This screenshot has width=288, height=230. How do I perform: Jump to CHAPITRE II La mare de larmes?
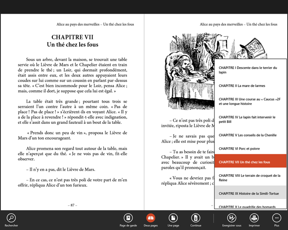(x=250, y=86)
